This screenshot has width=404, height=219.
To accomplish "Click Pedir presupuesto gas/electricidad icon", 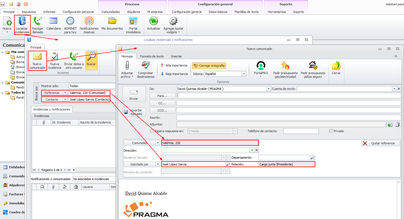I will click(285, 66).
